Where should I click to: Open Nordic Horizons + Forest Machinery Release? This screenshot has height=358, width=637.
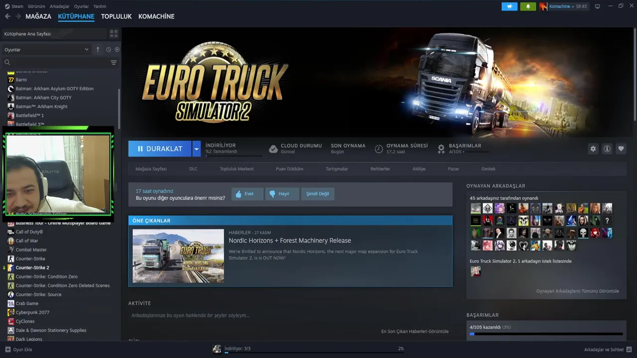click(290, 241)
